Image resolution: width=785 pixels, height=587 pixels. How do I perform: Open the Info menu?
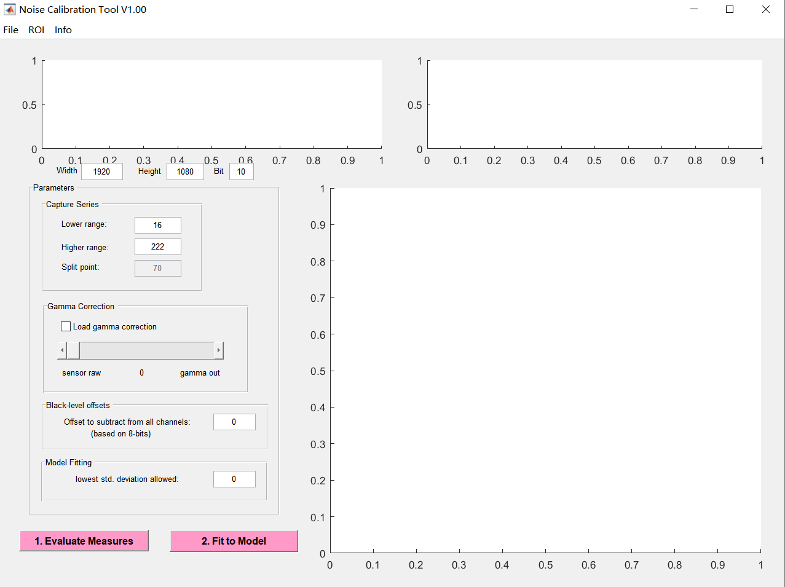coord(63,30)
